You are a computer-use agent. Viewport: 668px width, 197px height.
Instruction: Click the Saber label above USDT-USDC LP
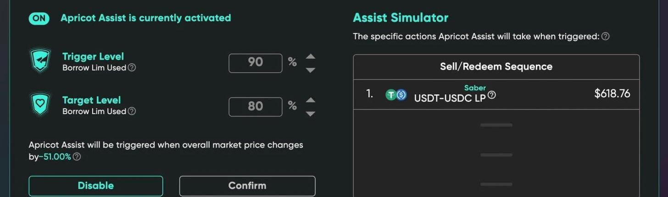coord(475,88)
